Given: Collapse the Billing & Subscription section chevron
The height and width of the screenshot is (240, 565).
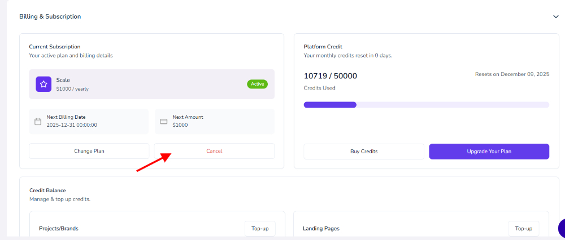Looking at the screenshot, I should point(555,17).
